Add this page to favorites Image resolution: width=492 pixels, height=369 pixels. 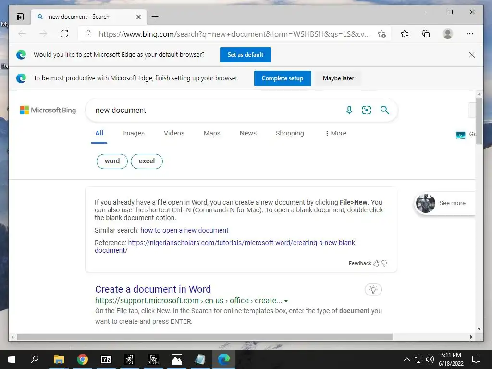click(381, 34)
